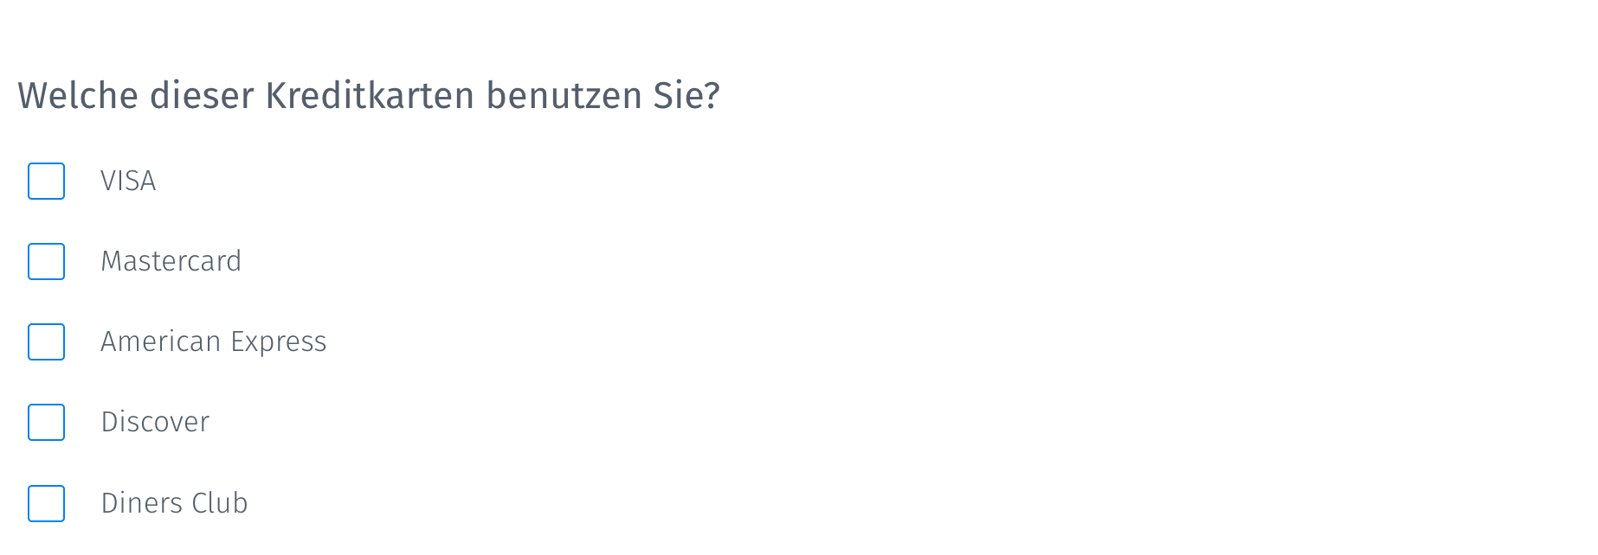This screenshot has height=555, width=1598.
Task: Select American Express by clicking its label
Action: pos(214,342)
